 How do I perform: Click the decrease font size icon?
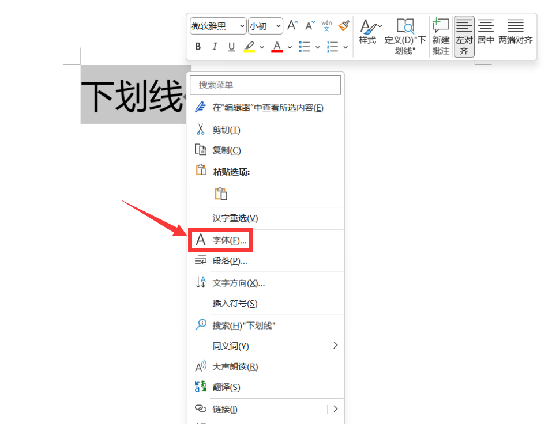(x=309, y=25)
